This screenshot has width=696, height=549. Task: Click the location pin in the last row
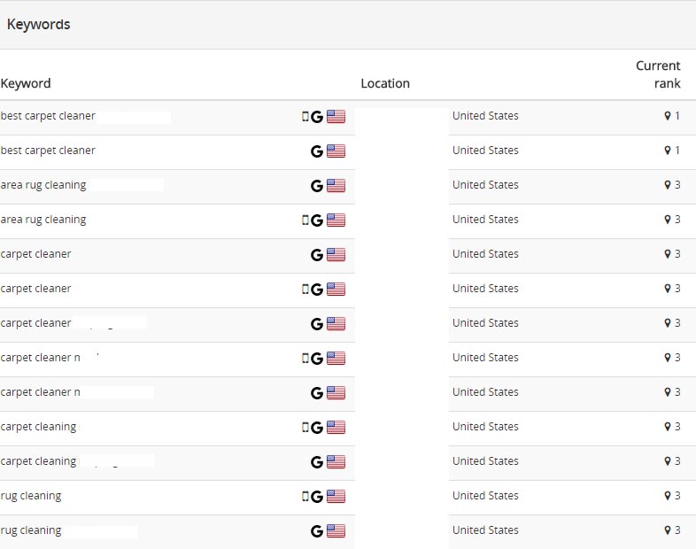pyautogui.click(x=668, y=530)
